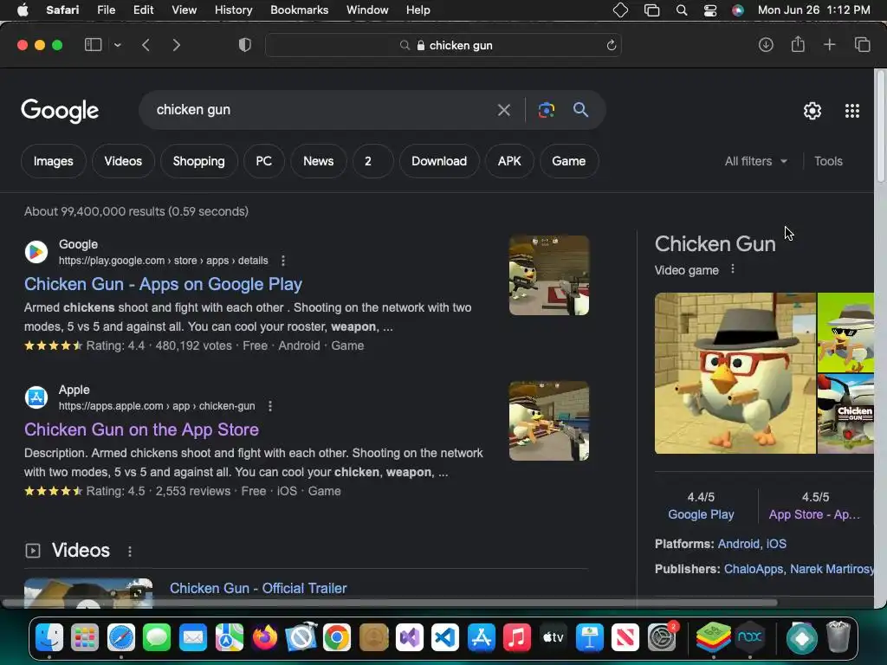Image resolution: width=887 pixels, height=665 pixels.
Task: Show Safari downloads
Action: tap(766, 45)
